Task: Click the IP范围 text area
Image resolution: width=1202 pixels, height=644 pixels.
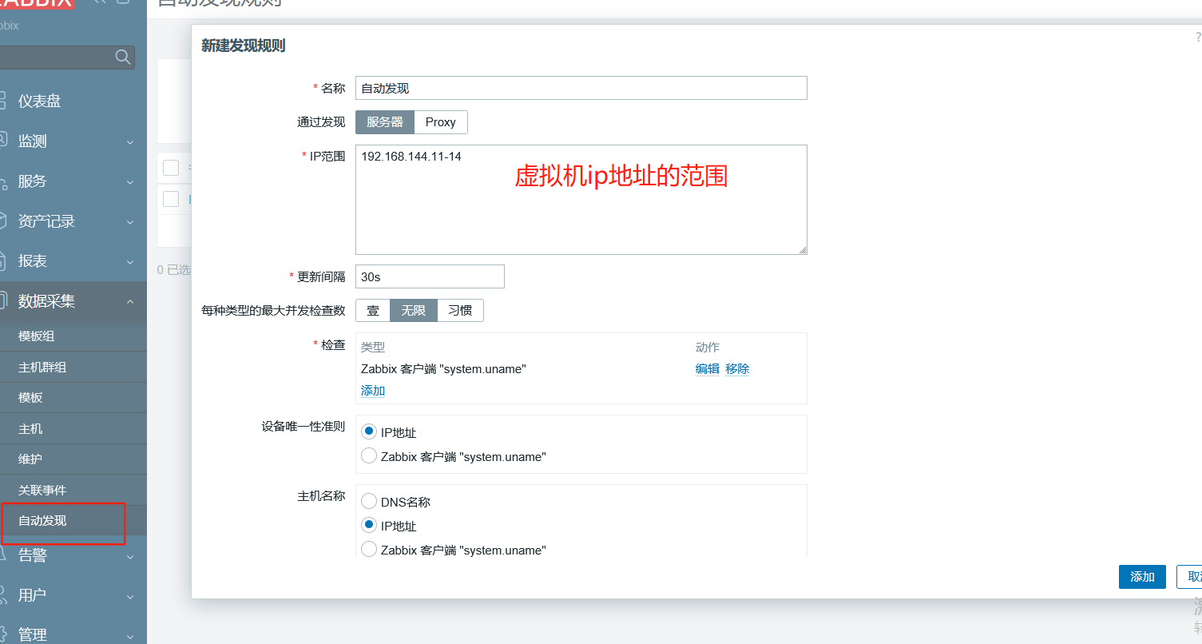Action: [581, 200]
